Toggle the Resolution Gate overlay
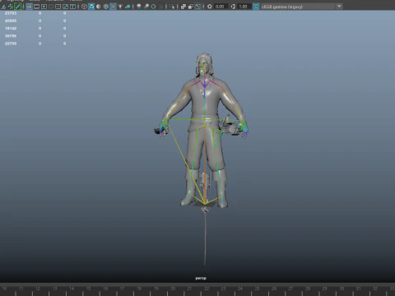This screenshot has height=296, width=395. (44, 7)
